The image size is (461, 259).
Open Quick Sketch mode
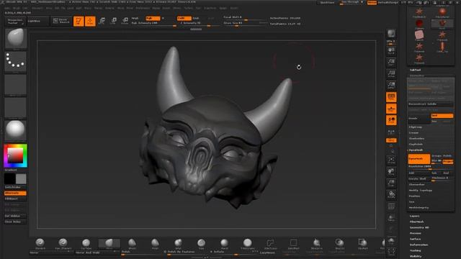(x=61, y=21)
